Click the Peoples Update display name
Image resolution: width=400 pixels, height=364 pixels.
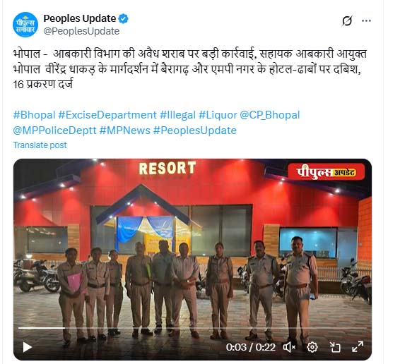tap(80, 18)
